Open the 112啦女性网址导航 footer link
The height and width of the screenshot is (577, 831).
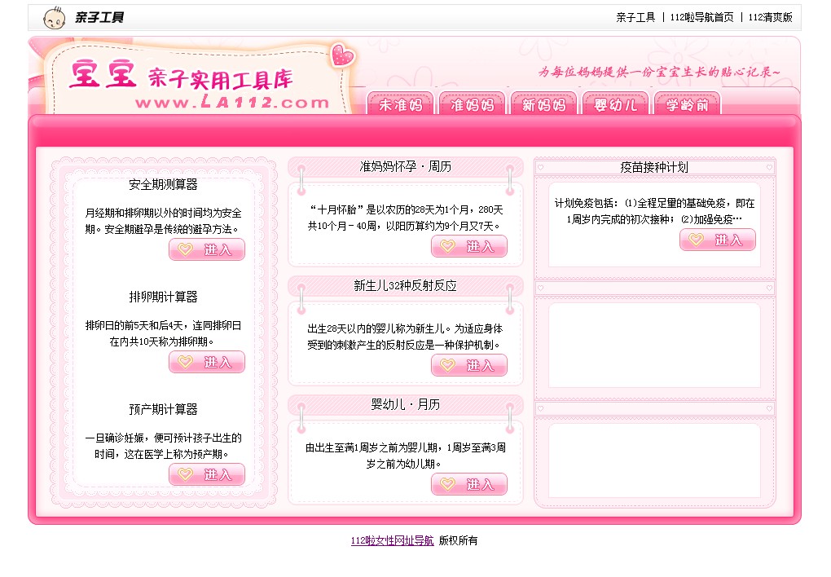click(x=392, y=540)
